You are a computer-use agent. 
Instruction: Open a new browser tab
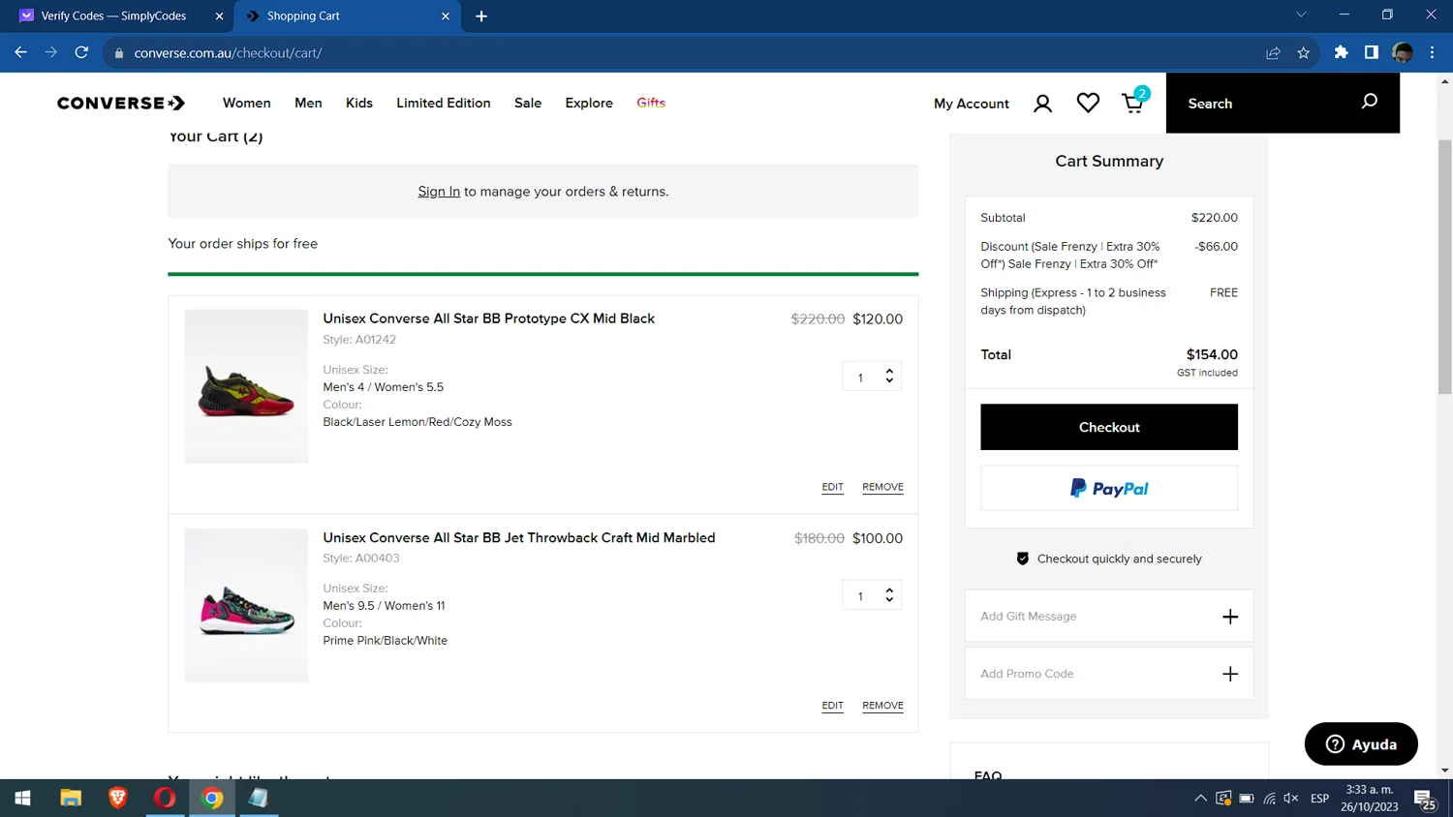pyautogui.click(x=481, y=15)
